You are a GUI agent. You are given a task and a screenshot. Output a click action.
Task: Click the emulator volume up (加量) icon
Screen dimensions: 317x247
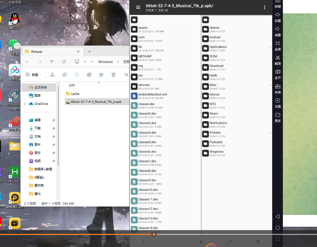(278, 15)
